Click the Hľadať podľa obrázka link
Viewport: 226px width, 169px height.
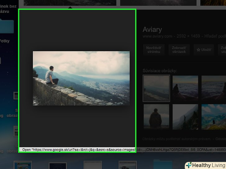point(211,36)
